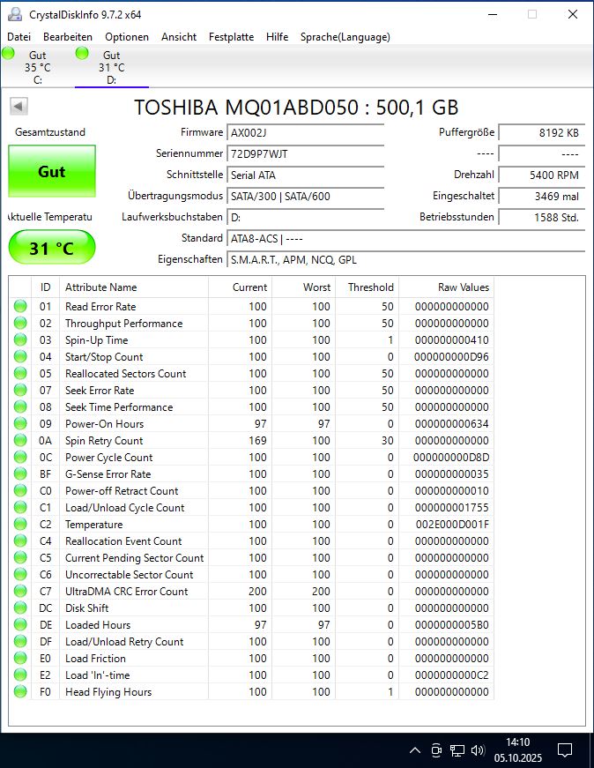
Task: Open the network tray icon
Action: [x=457, y=749]
